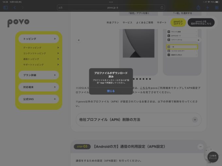The height and width of the screenshot is (166, 222).
Task: Click povo2.0 ログイン button
Action: click(178, 22)
